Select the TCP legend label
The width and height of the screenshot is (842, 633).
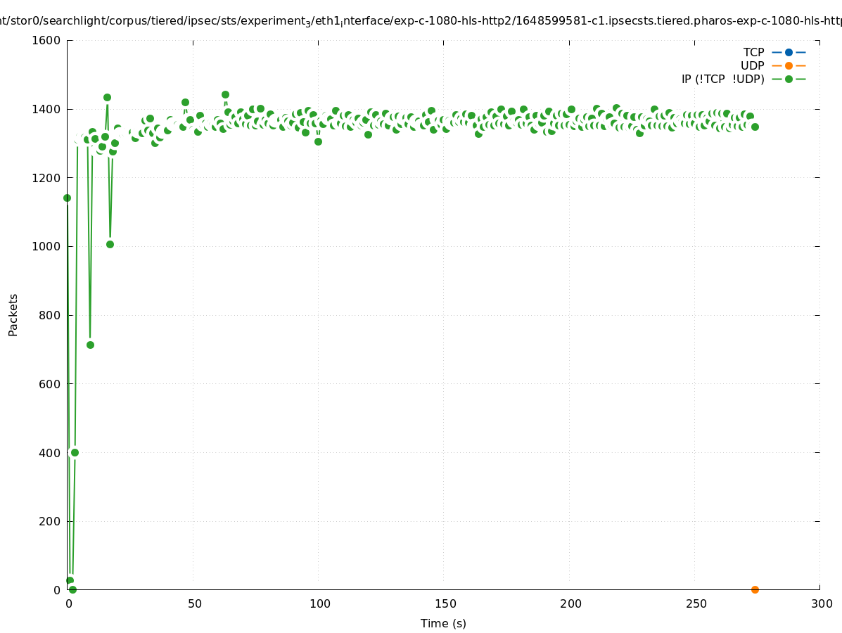tap(753, 52)
